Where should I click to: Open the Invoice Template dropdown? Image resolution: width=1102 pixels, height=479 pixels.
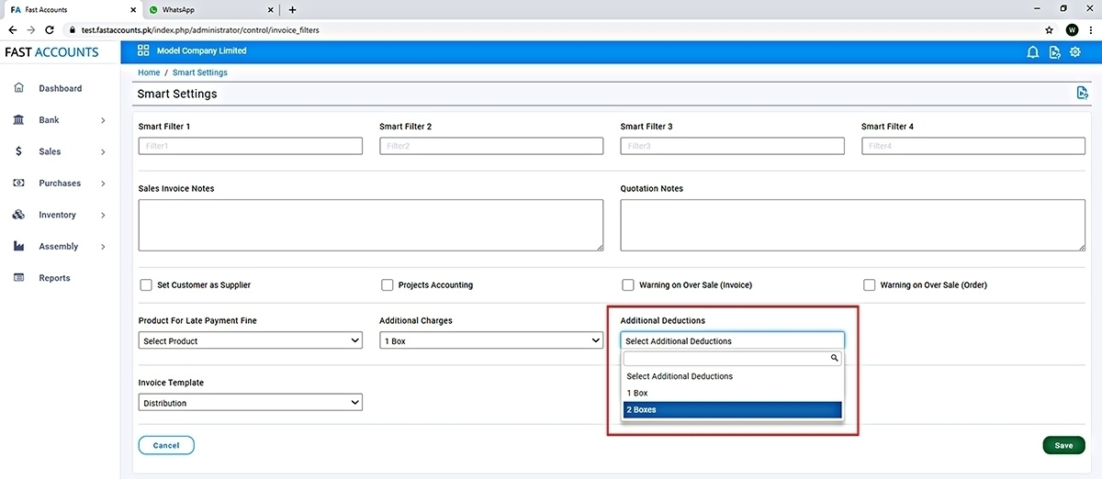point(250,403)
